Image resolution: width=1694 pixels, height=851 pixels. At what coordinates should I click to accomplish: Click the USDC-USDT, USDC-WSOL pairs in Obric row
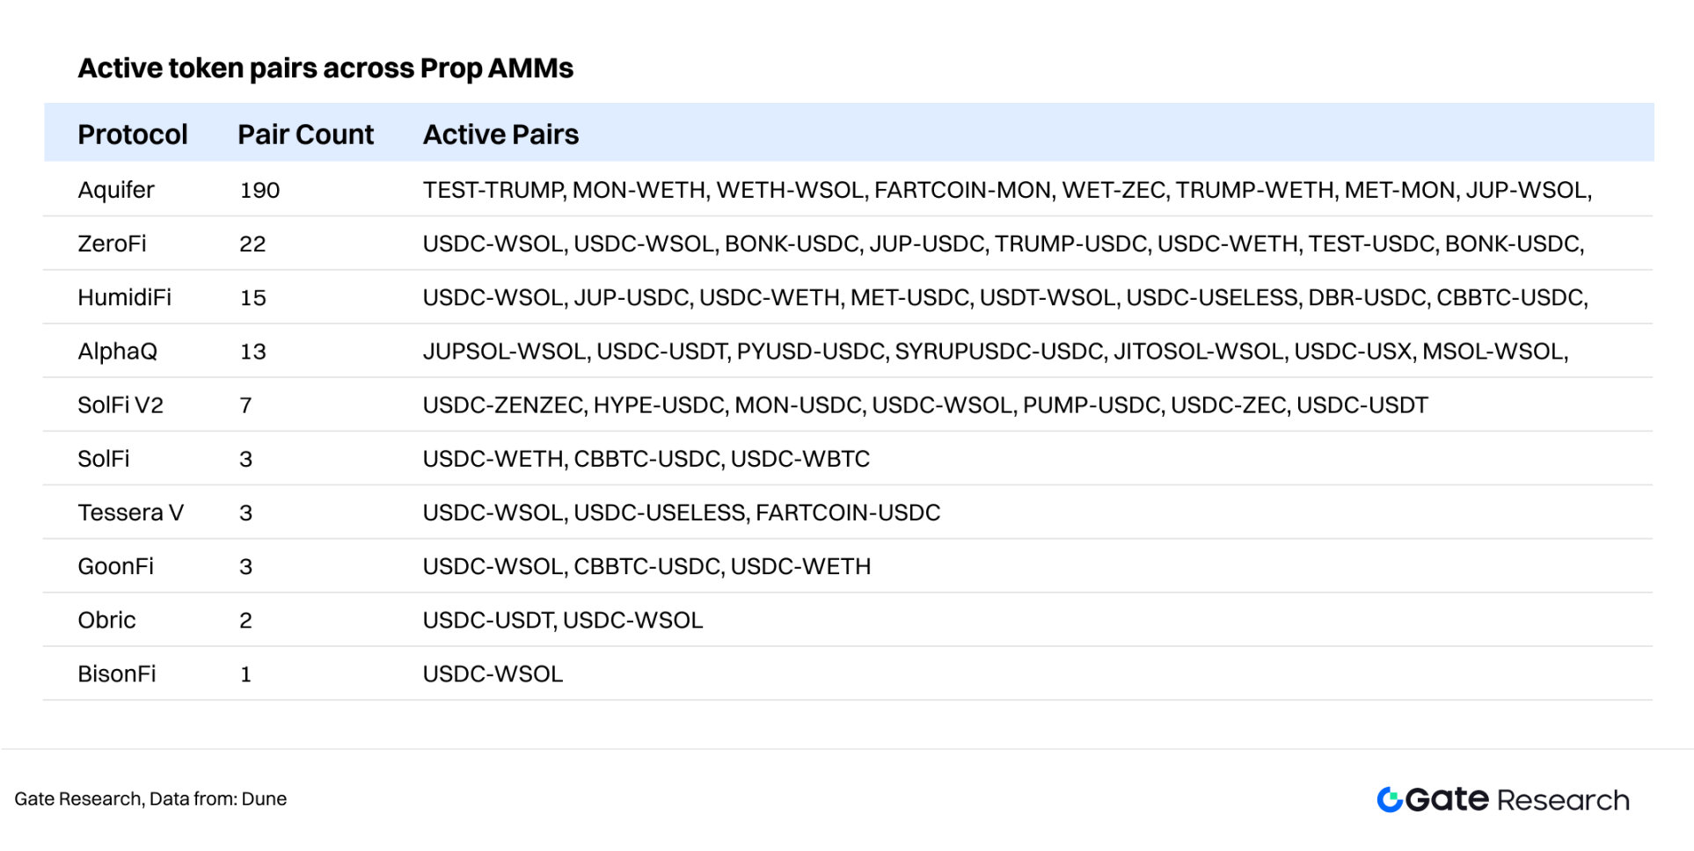tap(563, 620)
